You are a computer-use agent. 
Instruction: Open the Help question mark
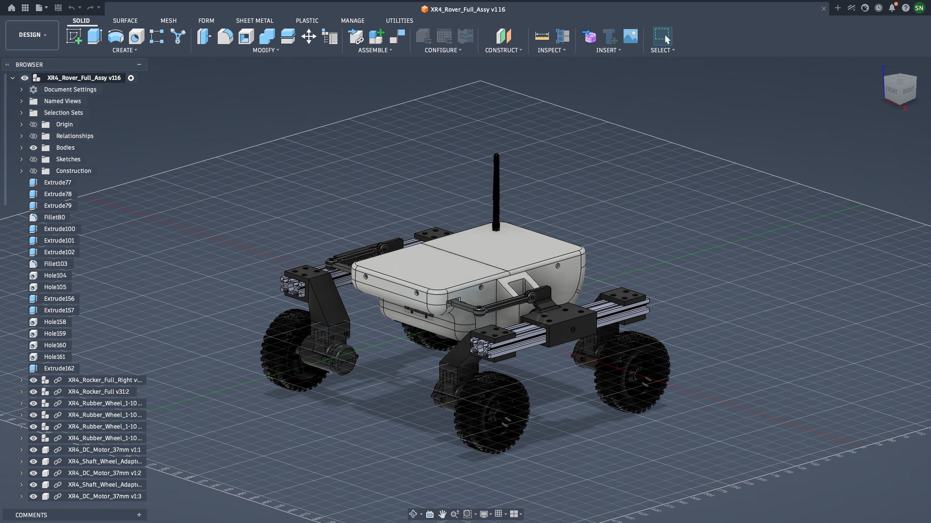[905, 8]
